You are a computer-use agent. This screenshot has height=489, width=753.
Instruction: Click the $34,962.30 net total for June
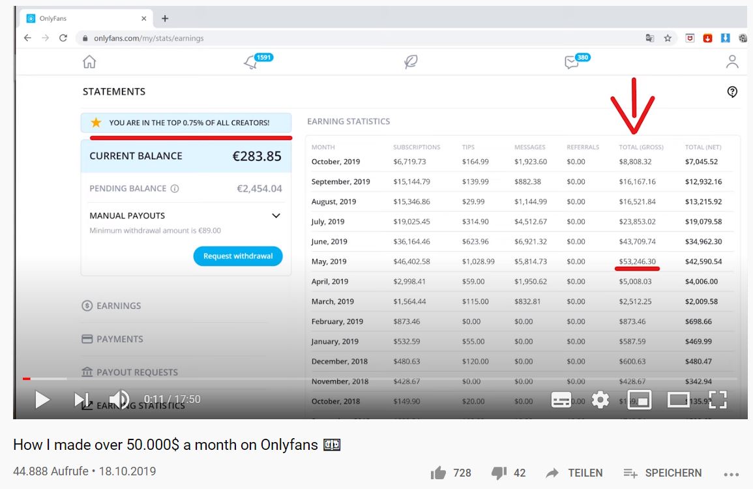[x=703, y=241]
